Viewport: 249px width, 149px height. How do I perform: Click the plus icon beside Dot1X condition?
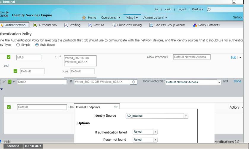click(134, 82)
